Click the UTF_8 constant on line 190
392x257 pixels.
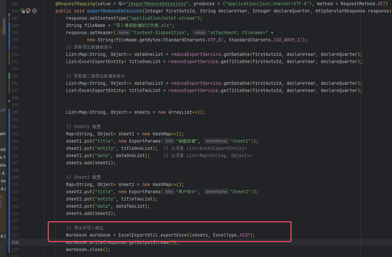tap(214, 40)
